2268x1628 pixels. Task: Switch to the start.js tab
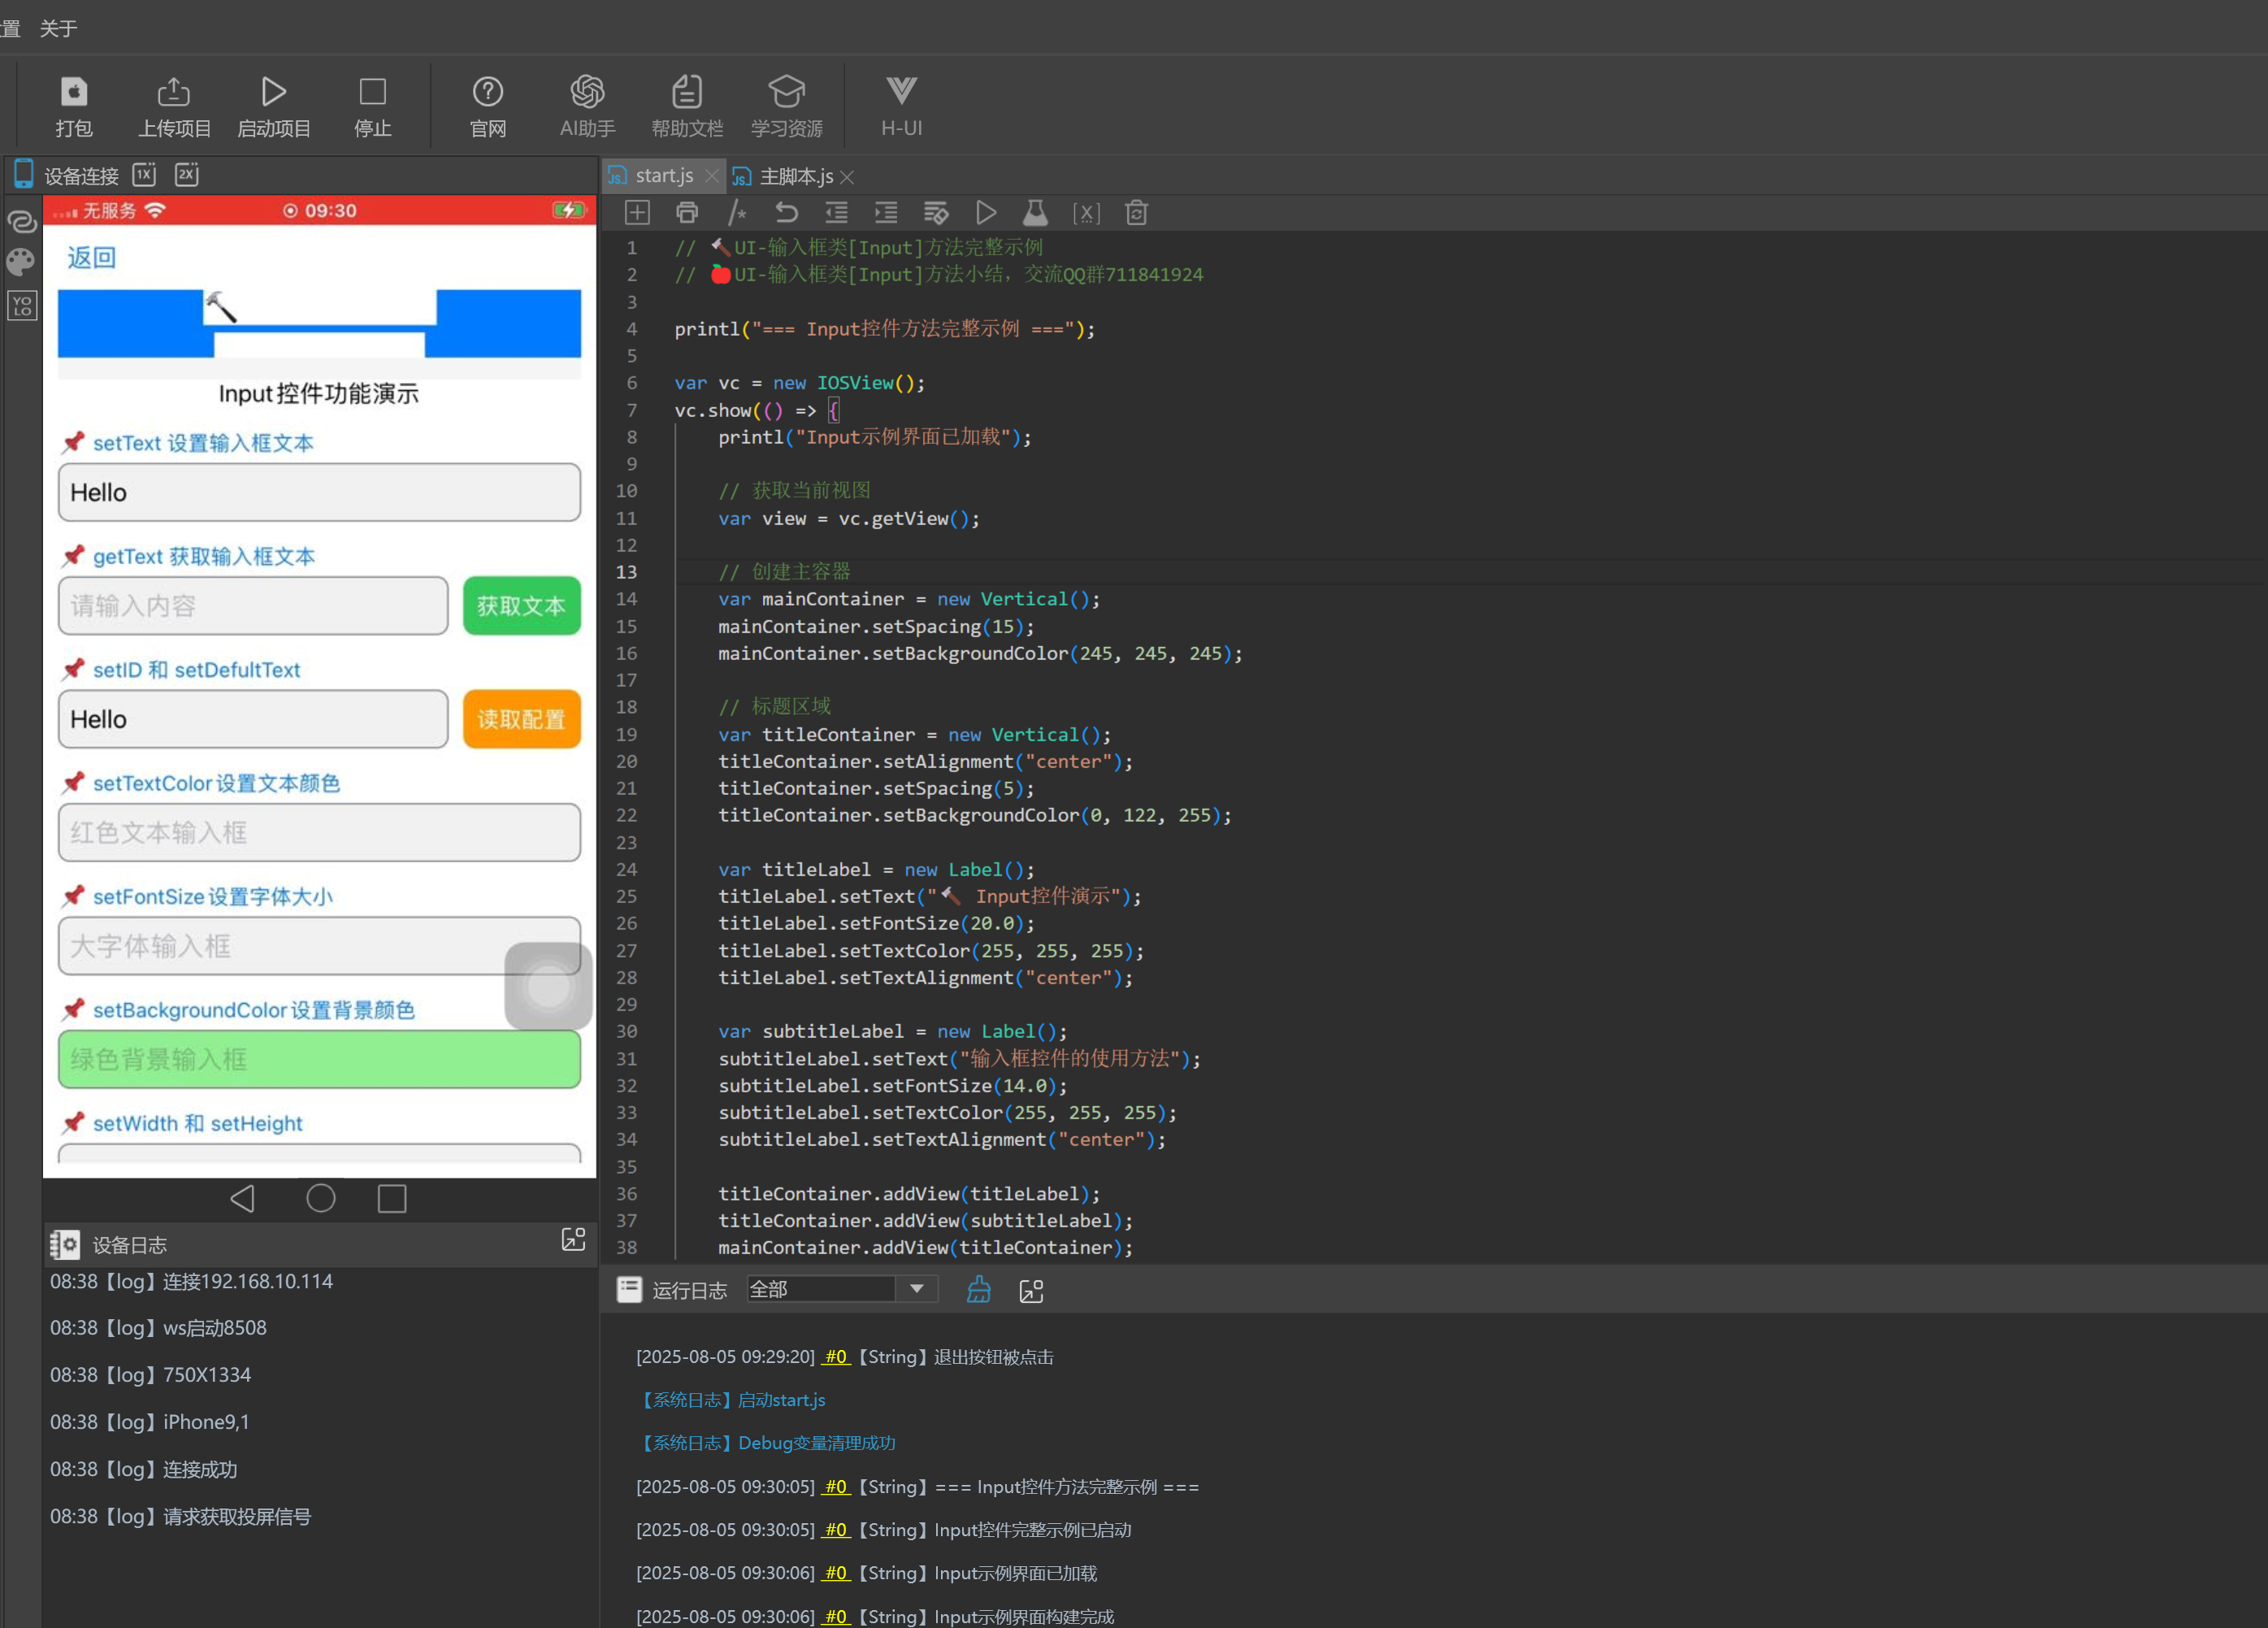click(x=663, y=176)
